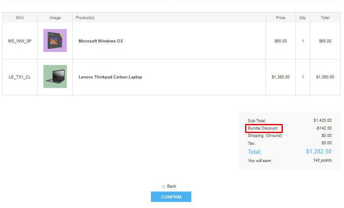Image resolution: width=344 pixels, height=208 pixels.
Task: Click the CONFIRM button
Action: pos(171,197)
